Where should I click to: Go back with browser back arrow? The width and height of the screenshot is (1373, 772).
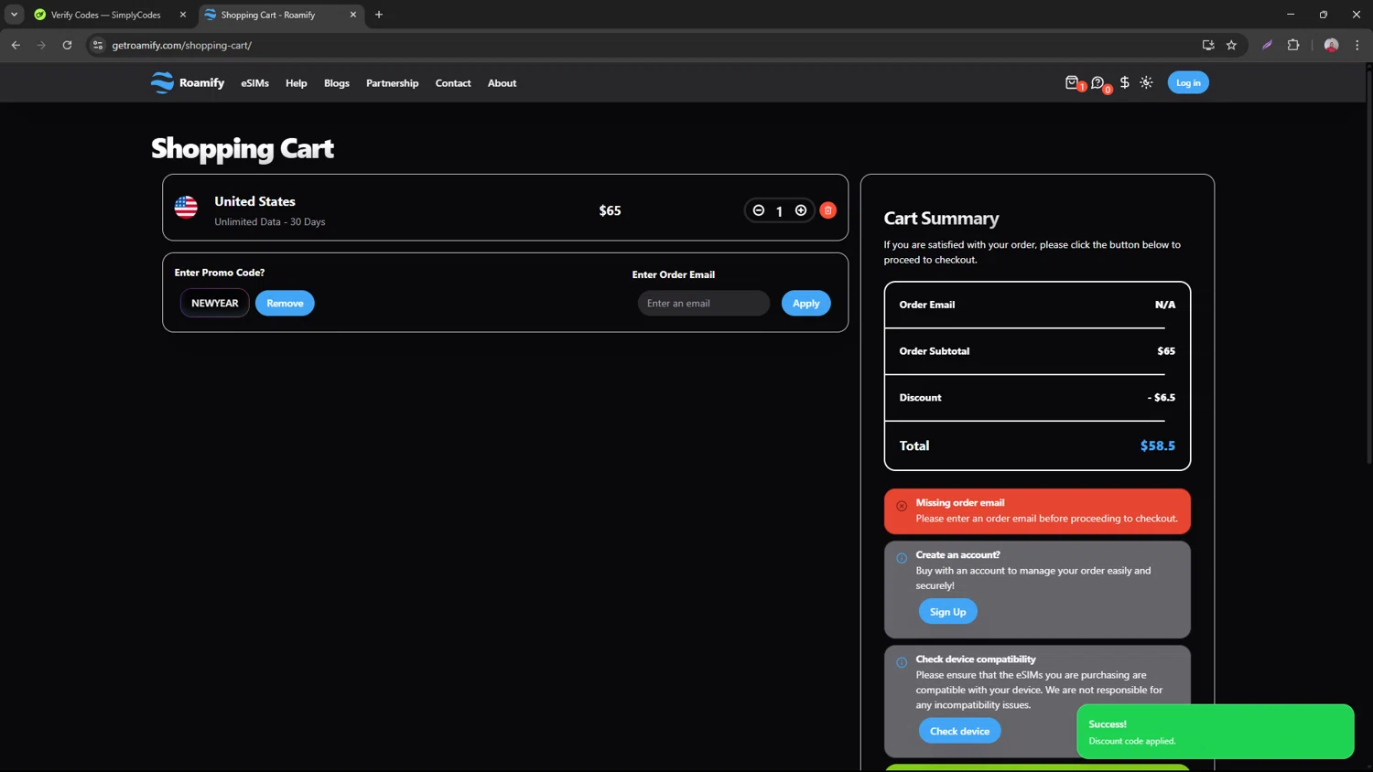click(16, 45)
